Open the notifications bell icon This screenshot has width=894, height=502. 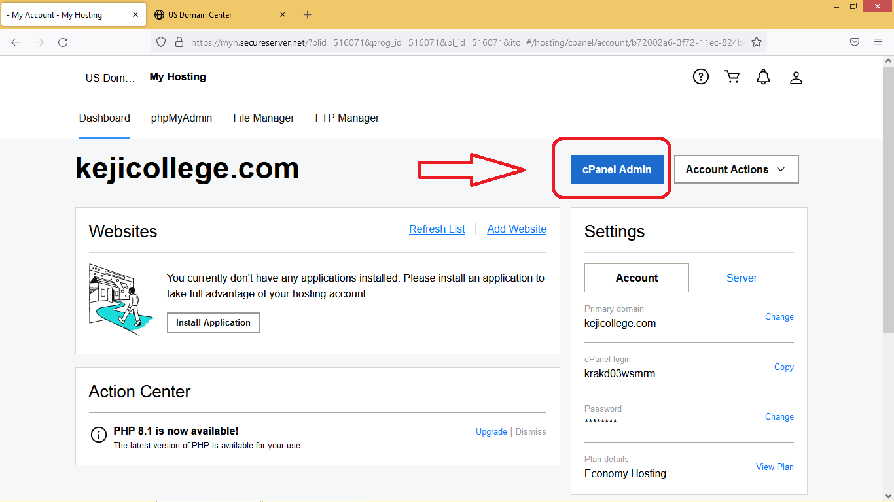pyautogui.click(x=763, y=77)
